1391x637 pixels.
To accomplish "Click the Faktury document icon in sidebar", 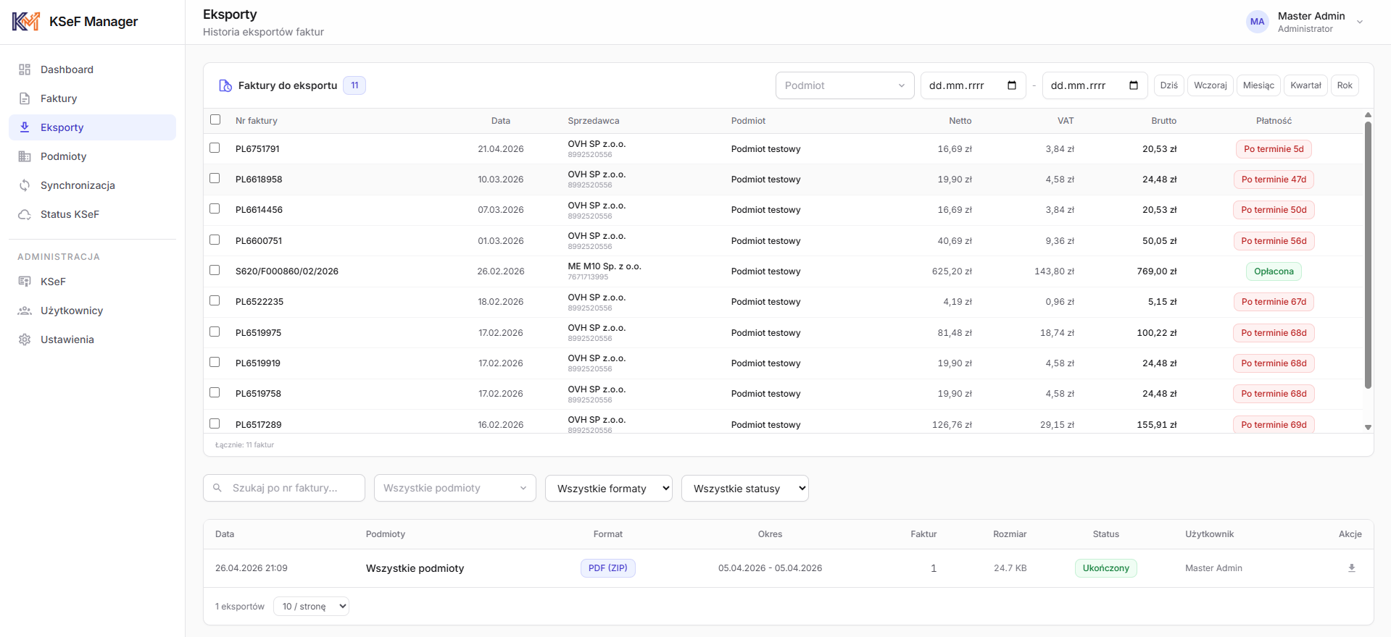I will [x=25, y=98].
